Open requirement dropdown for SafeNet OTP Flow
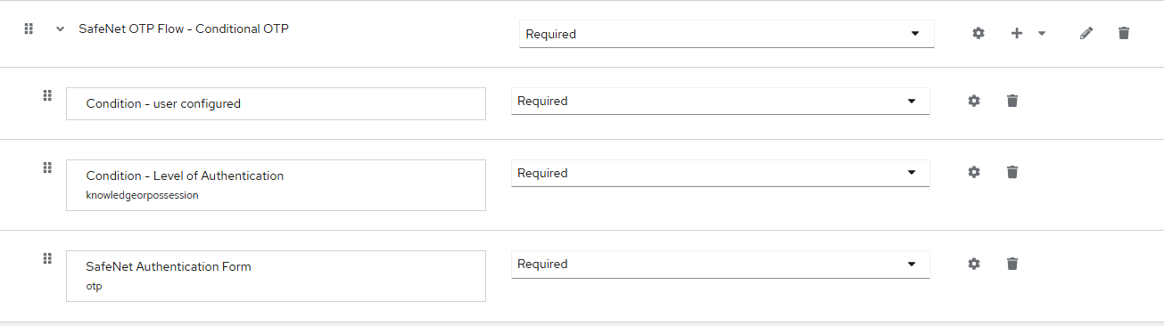Image resolution: width=1164 pixels, height=326 pixels. (726, 34)
